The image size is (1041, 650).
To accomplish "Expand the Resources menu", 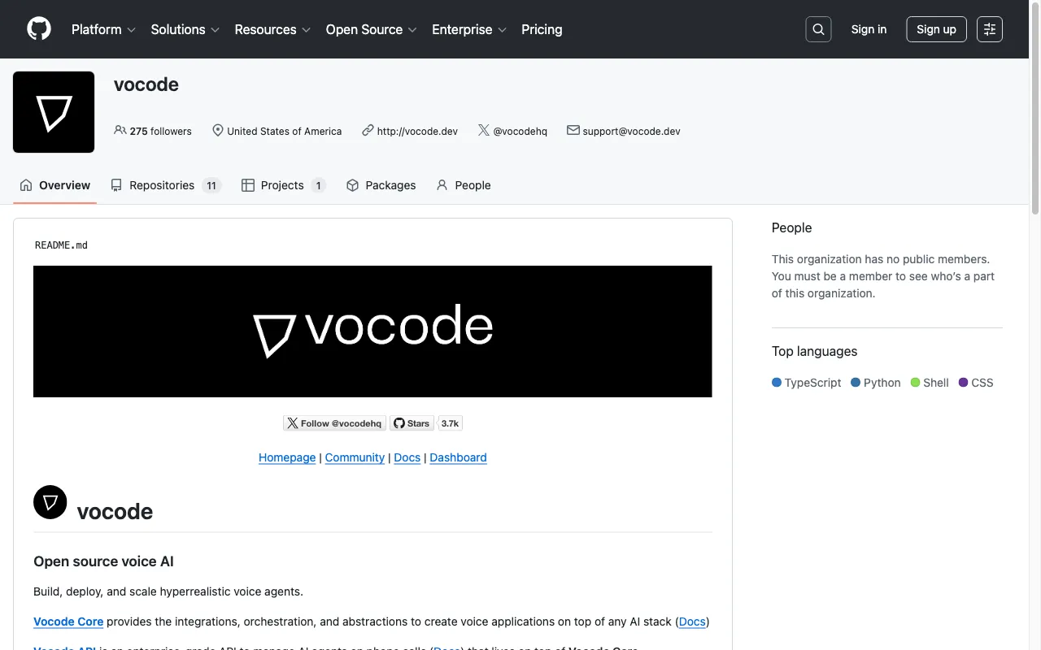I will pyautogui.click(x=272, y=29).
